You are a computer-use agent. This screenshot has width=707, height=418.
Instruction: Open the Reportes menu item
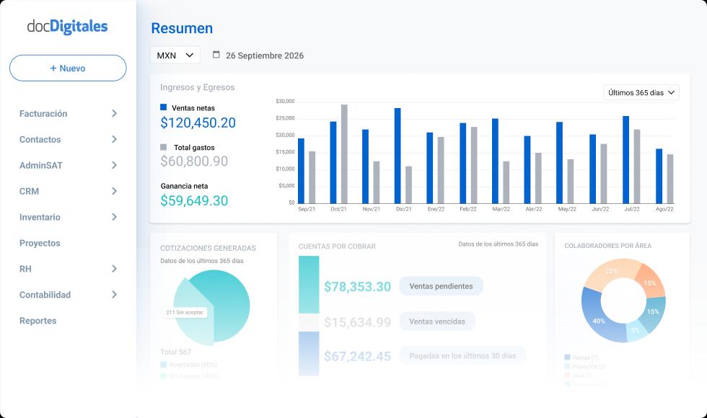38,321
